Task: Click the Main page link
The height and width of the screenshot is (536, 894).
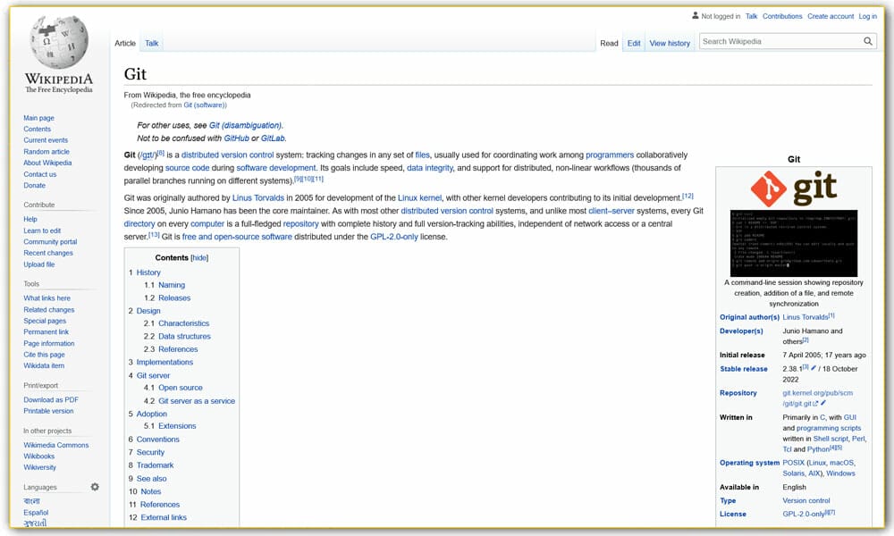Action: 38,117
